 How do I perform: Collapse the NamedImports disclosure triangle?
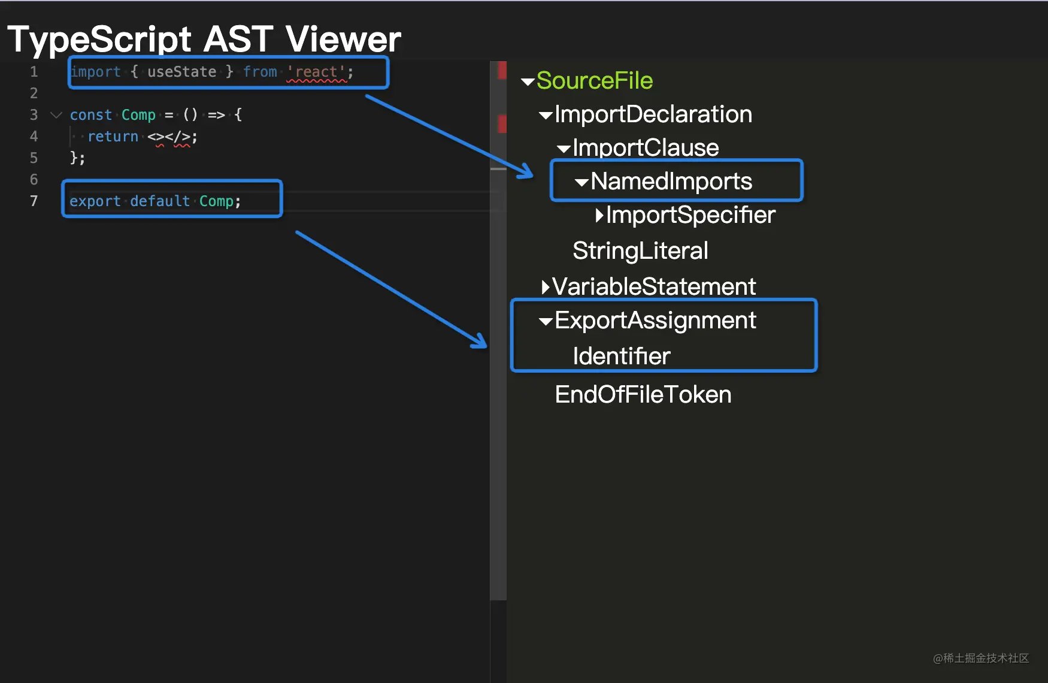tap(581, 182)
